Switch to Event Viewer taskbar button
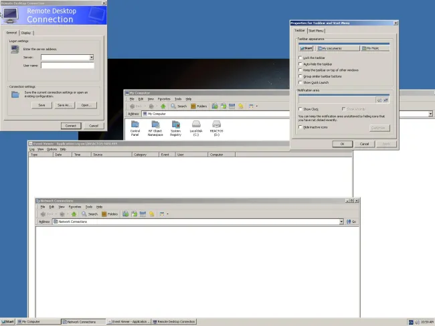 click(x=129, y=321)
